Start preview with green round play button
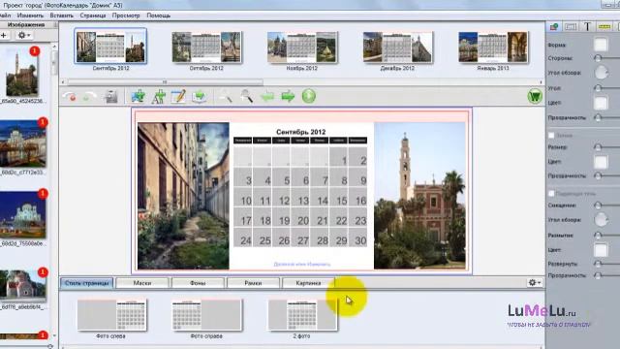Image resolution: width=620 pixels, height=349 pixels. click(309, 96)
